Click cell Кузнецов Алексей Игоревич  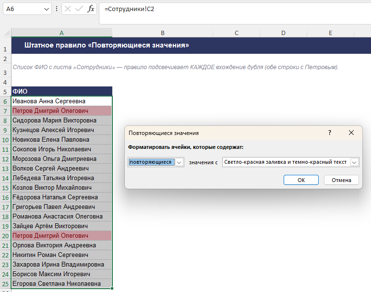tap(61, 130)
